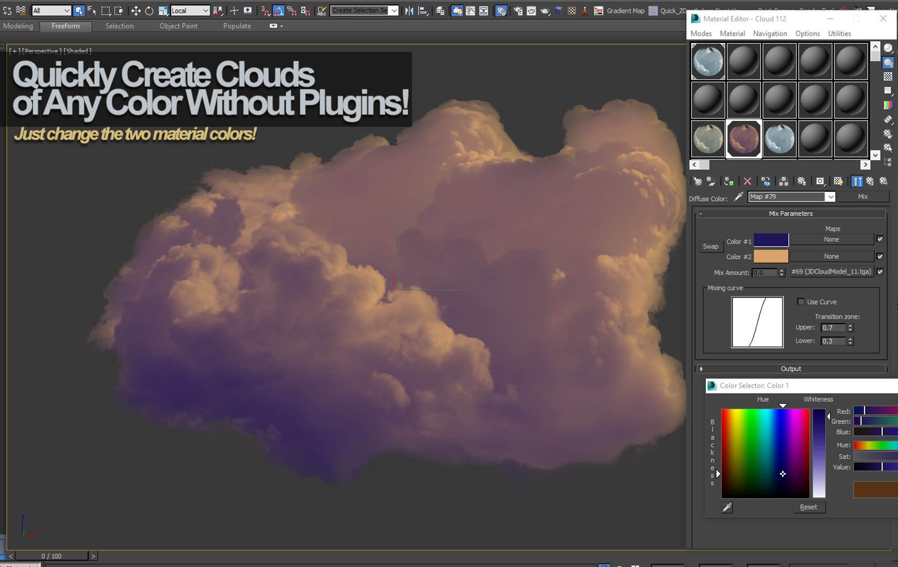Toggle the Angle Snap tool
898x567 pixels.
tap(279, 10)
